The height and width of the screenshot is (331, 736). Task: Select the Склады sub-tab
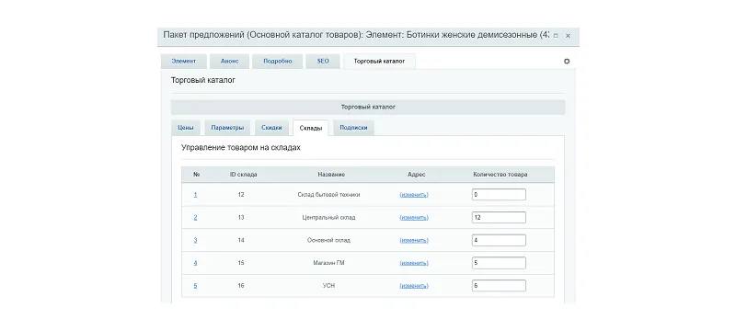(311, 128)
